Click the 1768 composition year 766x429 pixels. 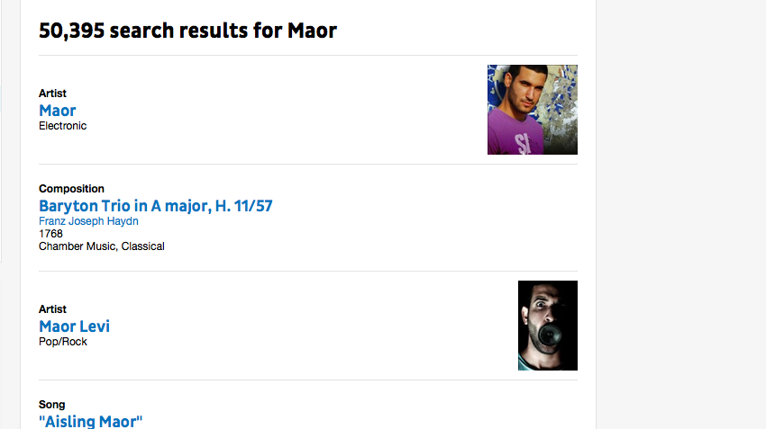tap(50, 233)
